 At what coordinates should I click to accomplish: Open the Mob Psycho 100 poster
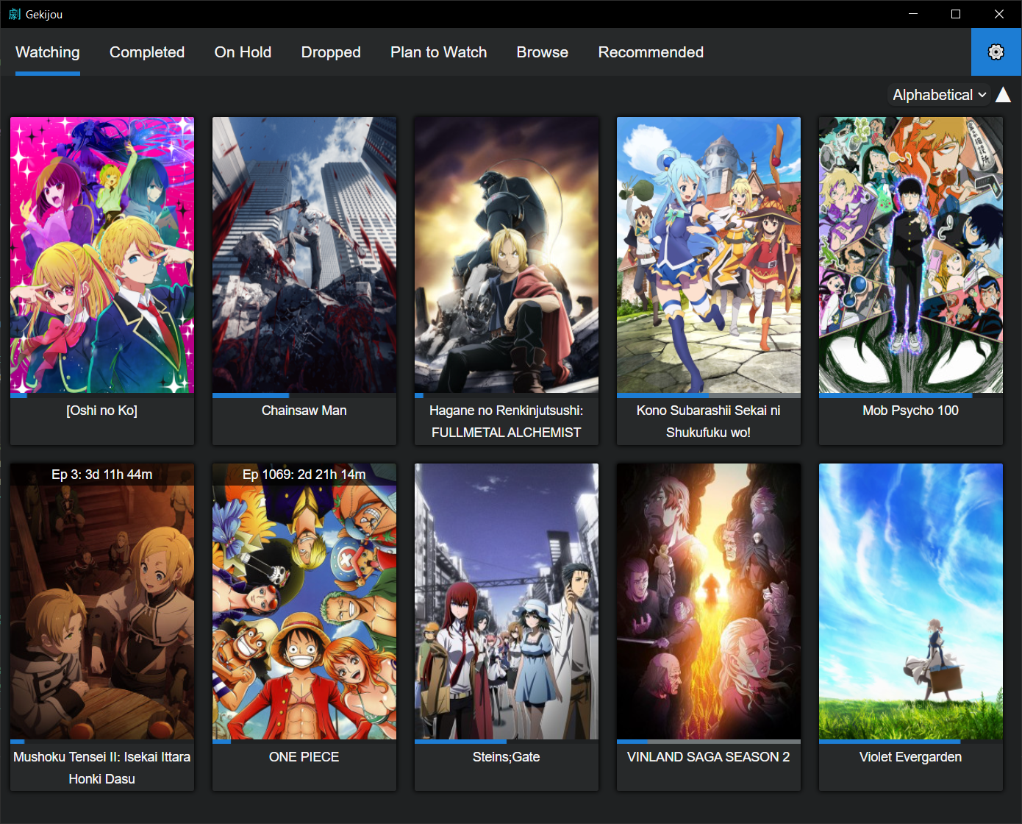911,255
